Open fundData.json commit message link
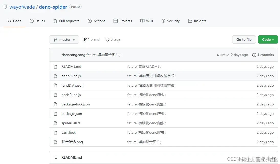This screenshot has width=280, height=164. (x=151, y=85)
